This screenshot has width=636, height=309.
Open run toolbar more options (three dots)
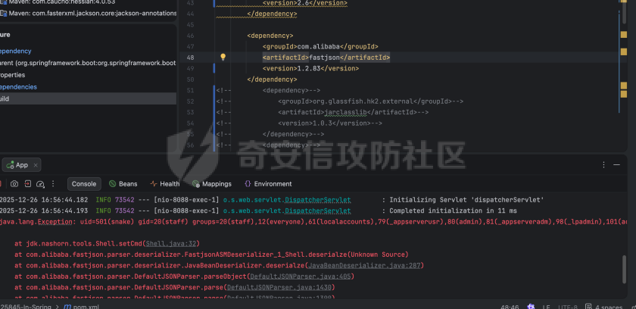point(55,183)
